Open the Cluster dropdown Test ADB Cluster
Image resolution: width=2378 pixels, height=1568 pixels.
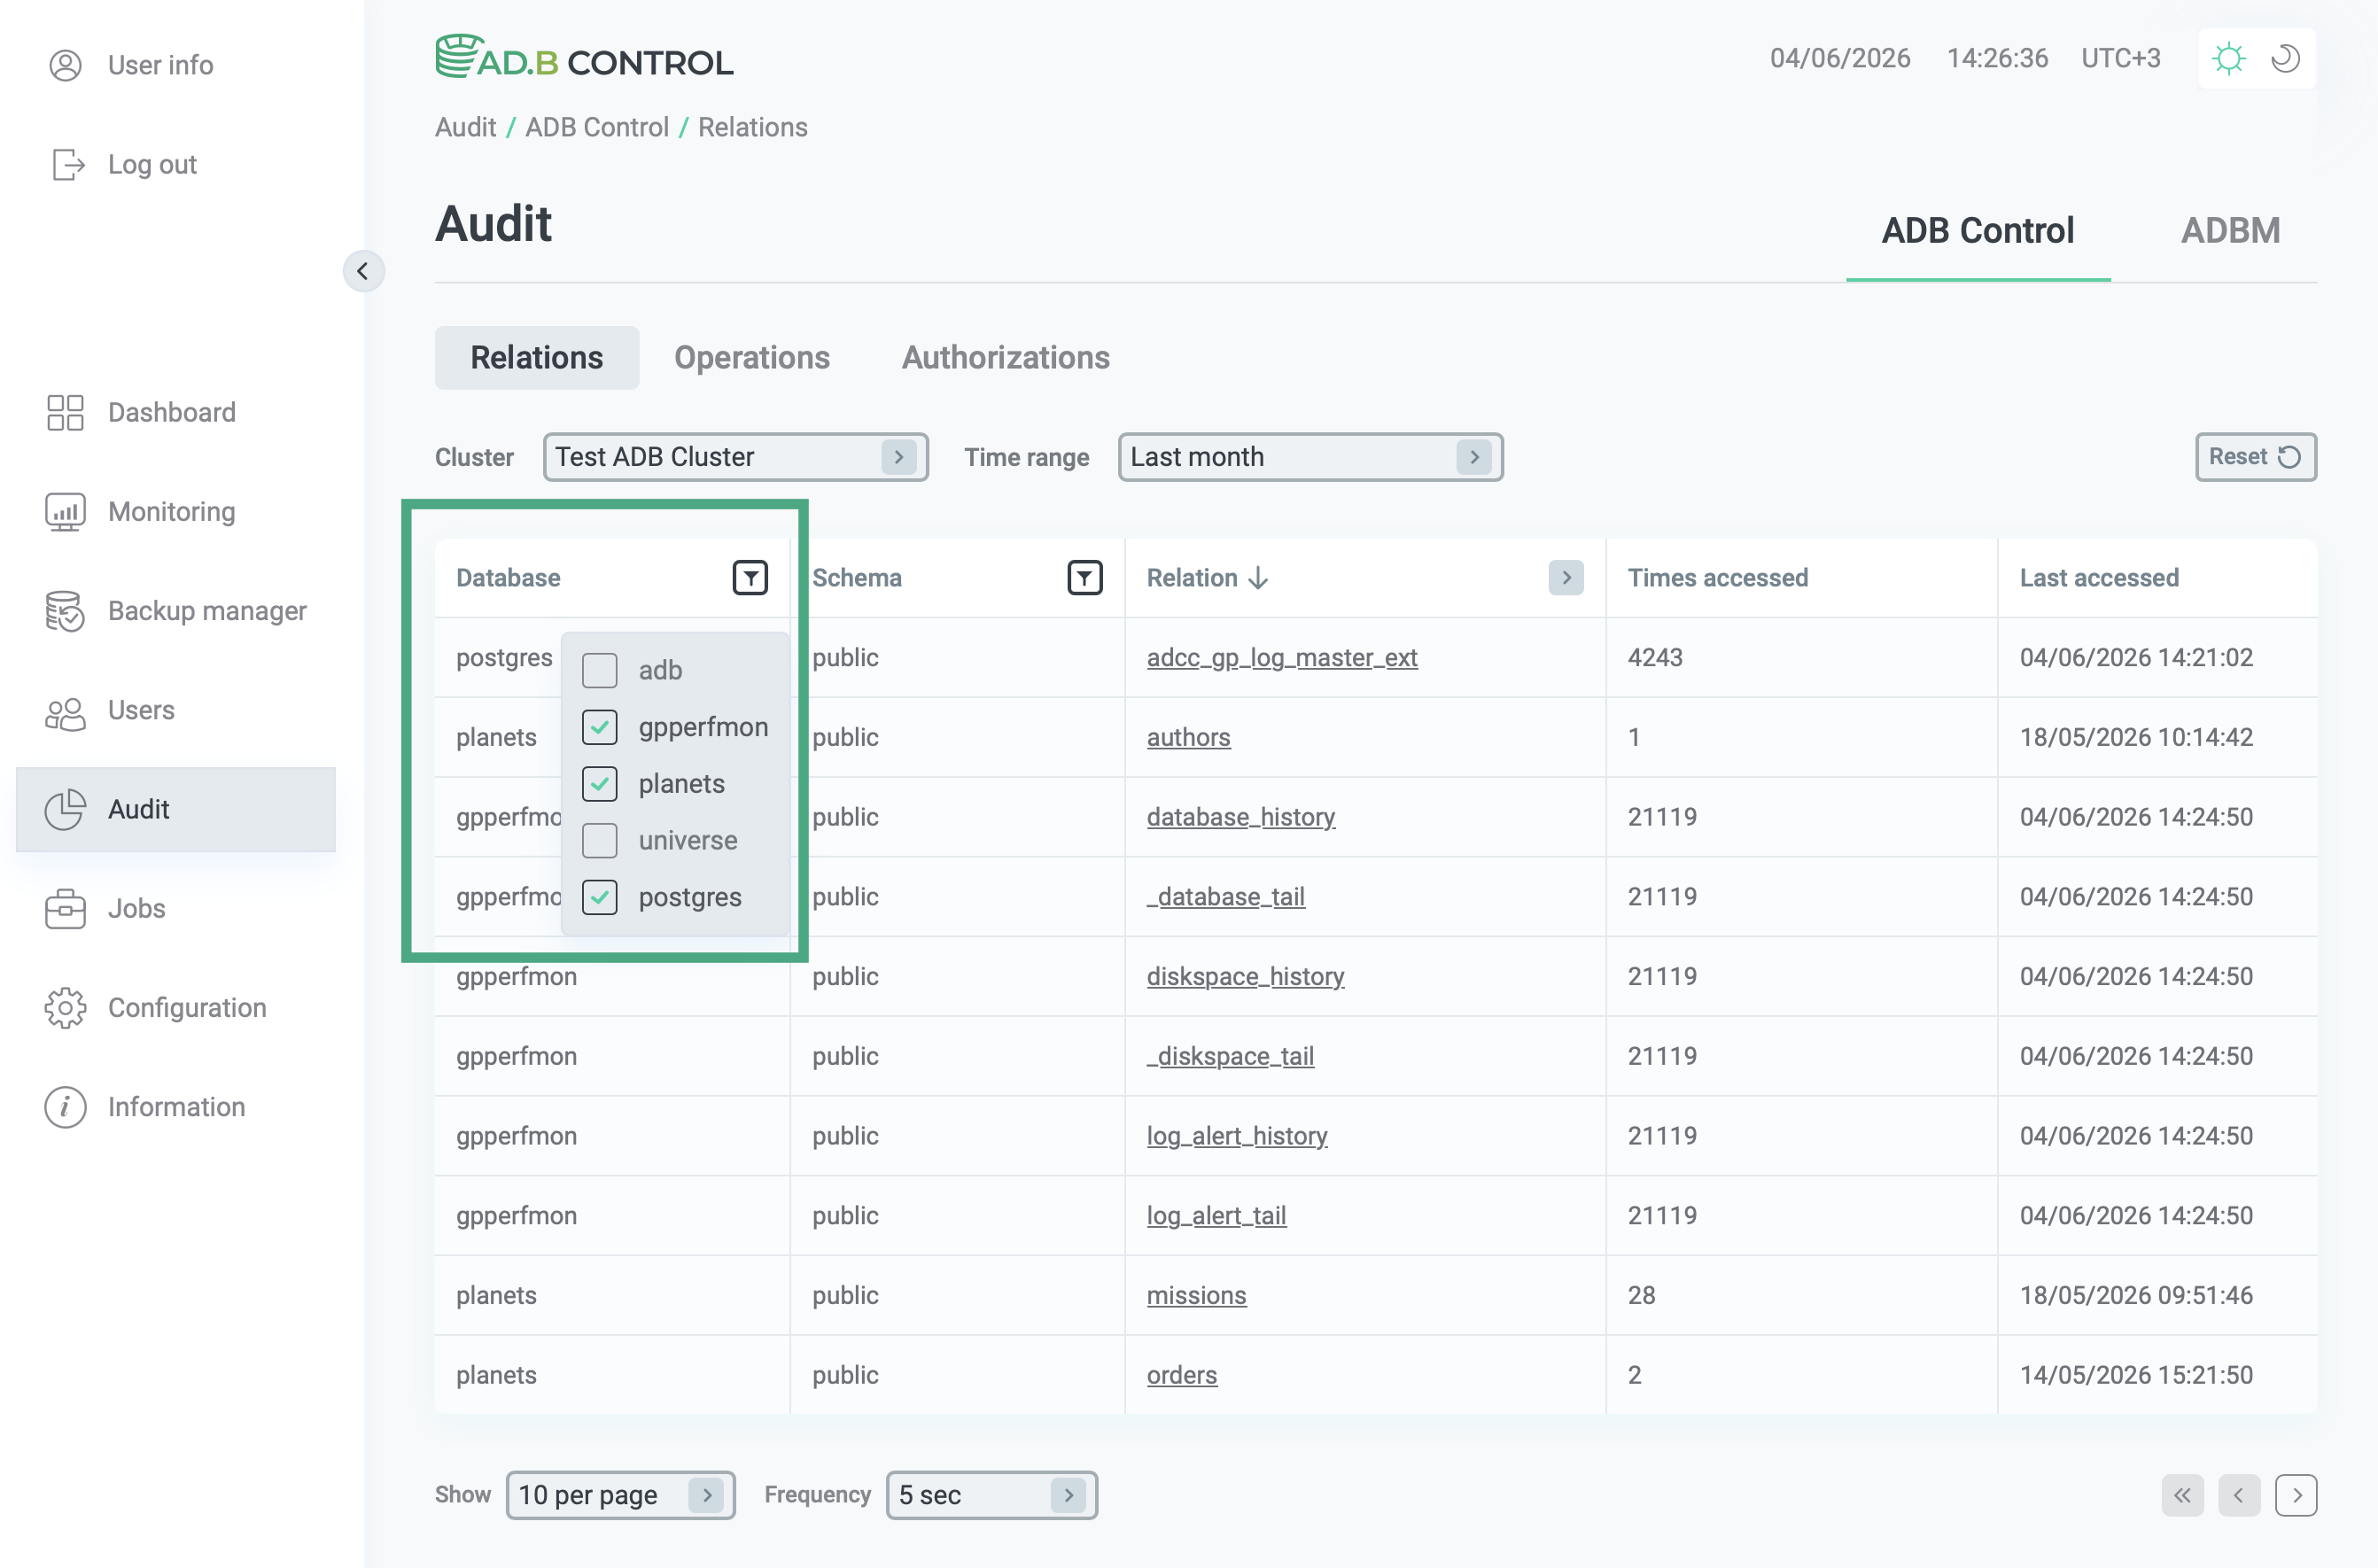tap(736, 457)
